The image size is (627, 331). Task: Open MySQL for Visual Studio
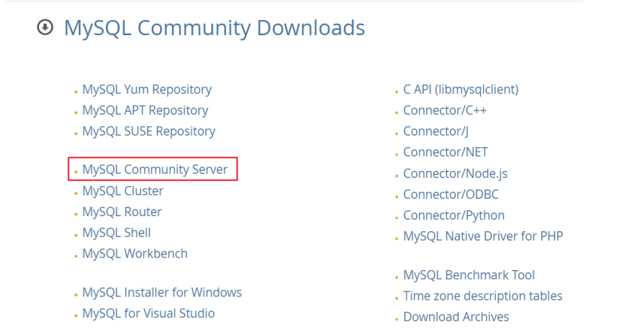coord(148,314)
